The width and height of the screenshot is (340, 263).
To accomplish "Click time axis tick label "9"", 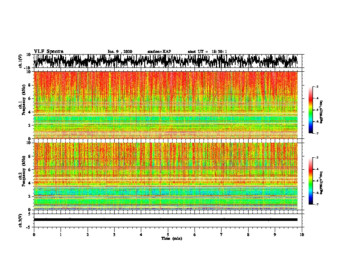I will tap(275, 235).
